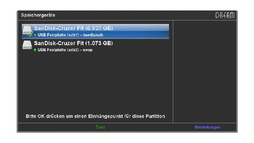Click the Speichergeräte window title
The image size is (254, 143).
click(x=38, y=15)
